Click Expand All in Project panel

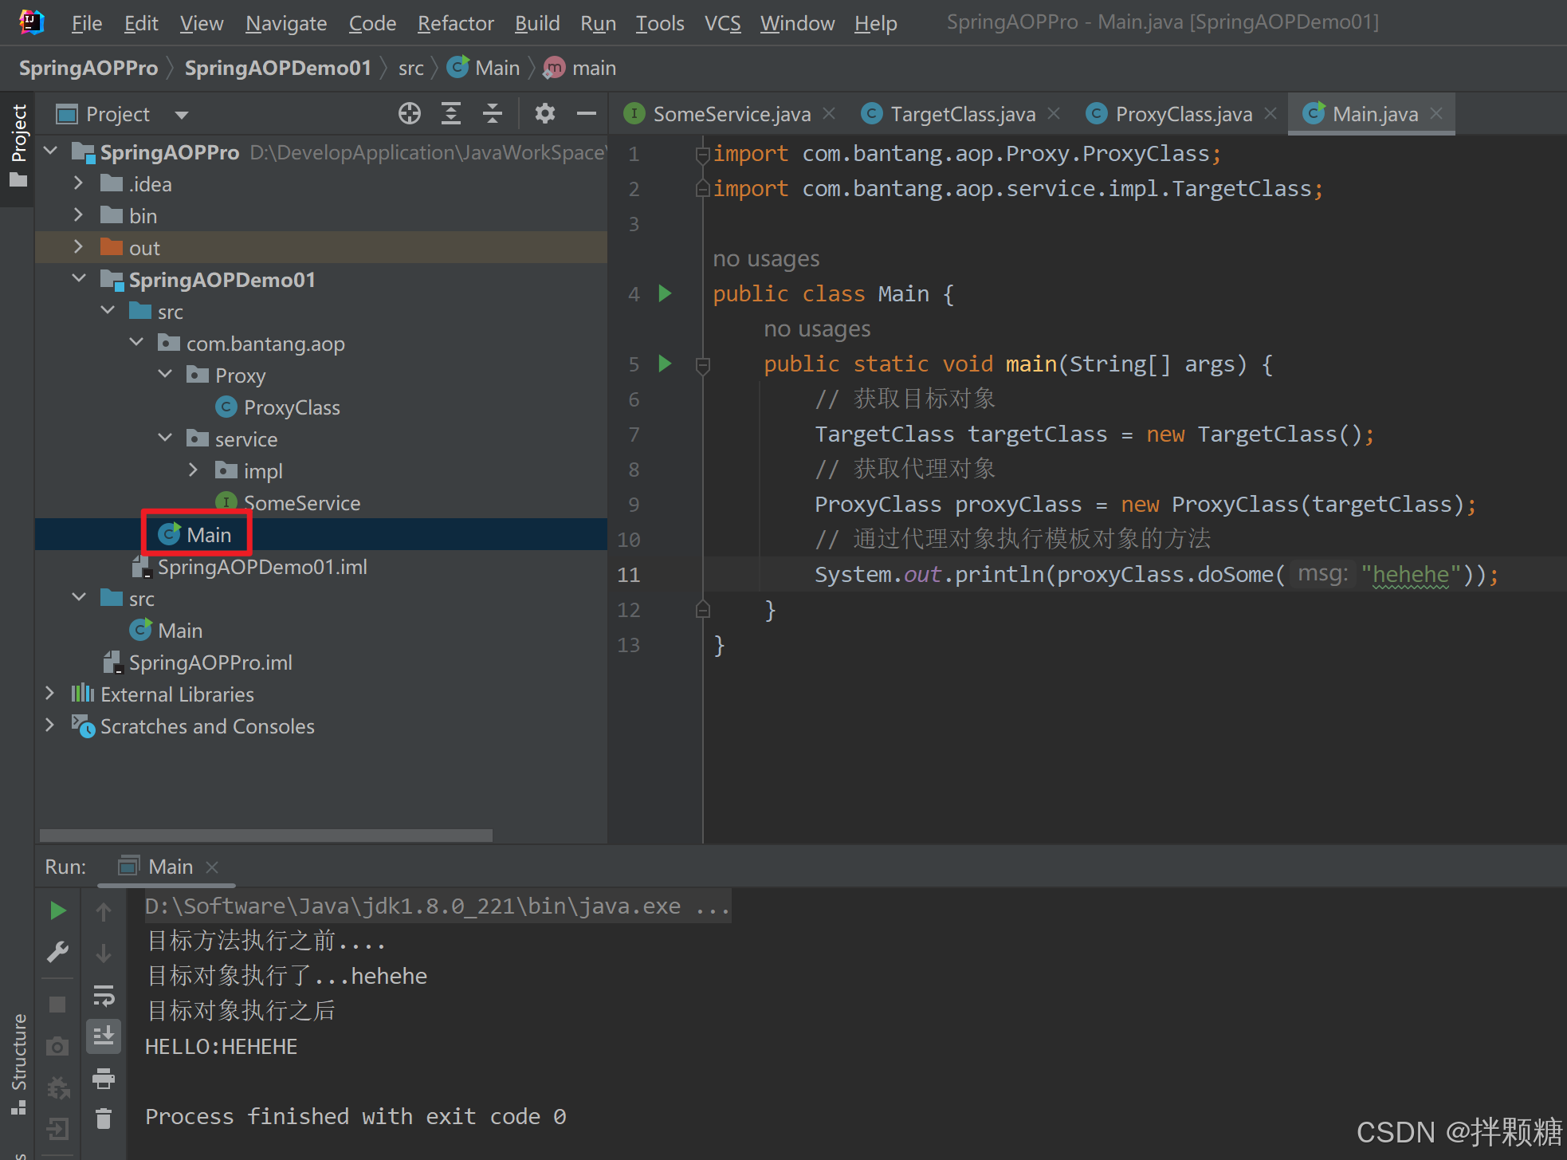[451, 114]
